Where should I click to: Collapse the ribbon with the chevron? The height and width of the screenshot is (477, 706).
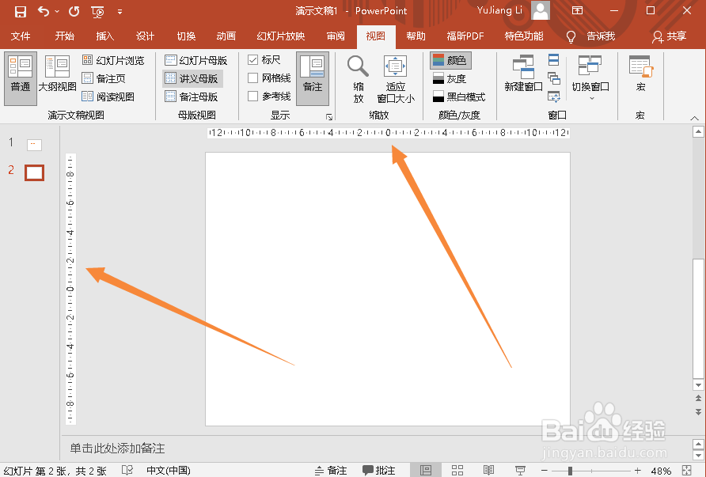pos(694,118)
